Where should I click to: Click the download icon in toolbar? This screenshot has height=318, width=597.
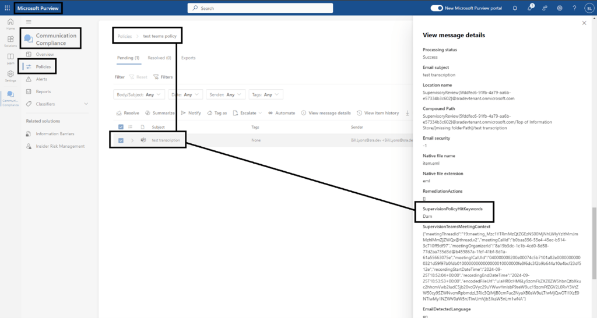[x=408, y=113]
